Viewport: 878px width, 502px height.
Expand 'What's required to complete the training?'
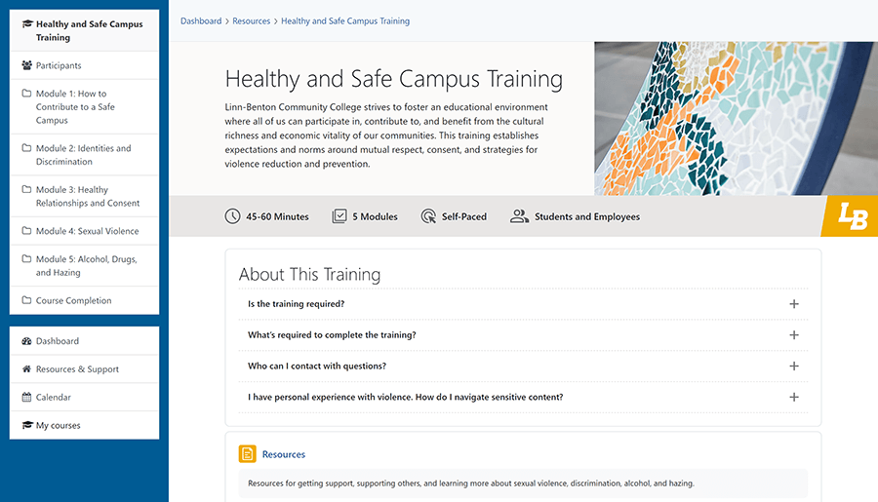[523, 334]
